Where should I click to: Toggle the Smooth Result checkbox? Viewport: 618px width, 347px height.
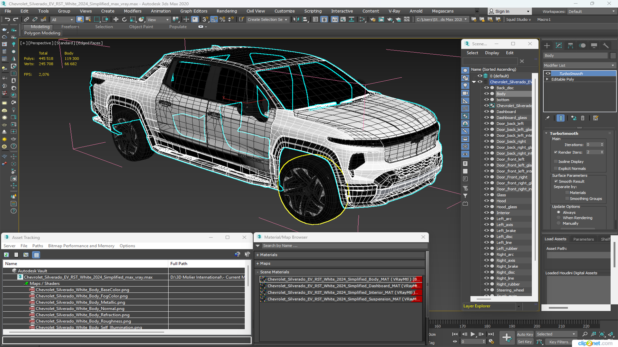coord(556,181)
